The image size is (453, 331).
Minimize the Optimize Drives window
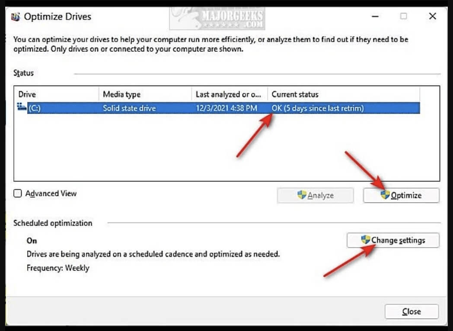[x=374, y=16]
